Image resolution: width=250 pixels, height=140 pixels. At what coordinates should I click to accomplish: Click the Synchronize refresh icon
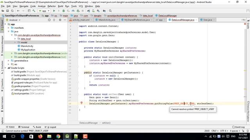12,11
